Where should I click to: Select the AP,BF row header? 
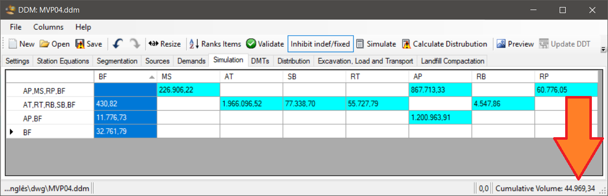coord(50,118)
